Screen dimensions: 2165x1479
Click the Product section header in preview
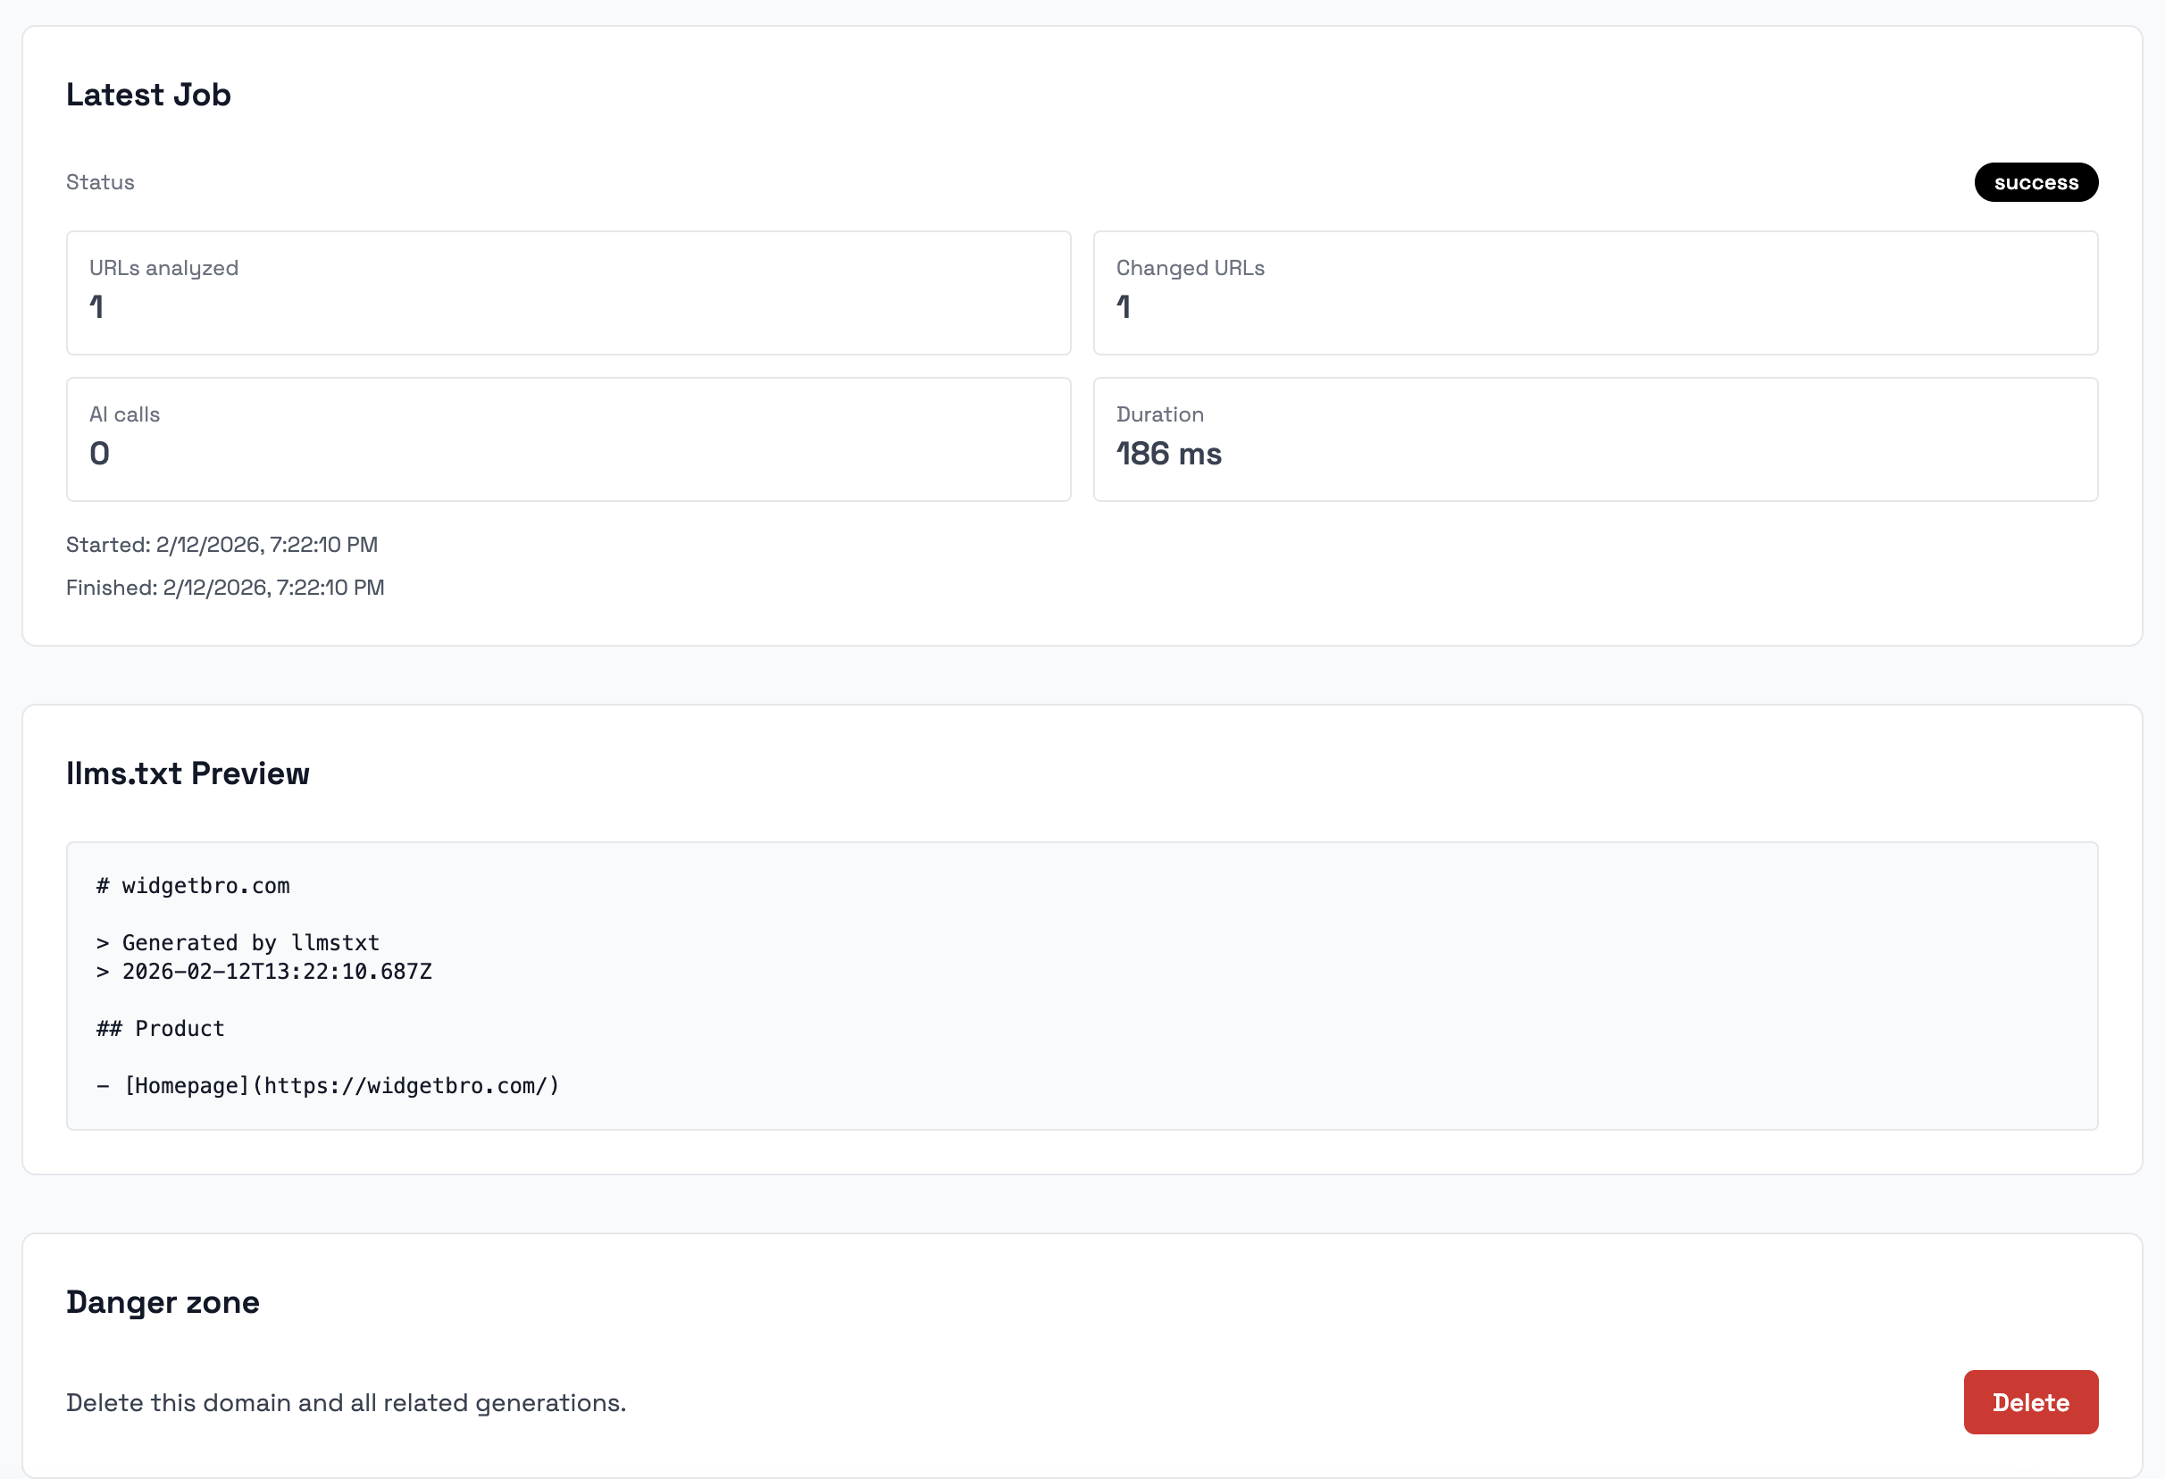[158, 1028]
